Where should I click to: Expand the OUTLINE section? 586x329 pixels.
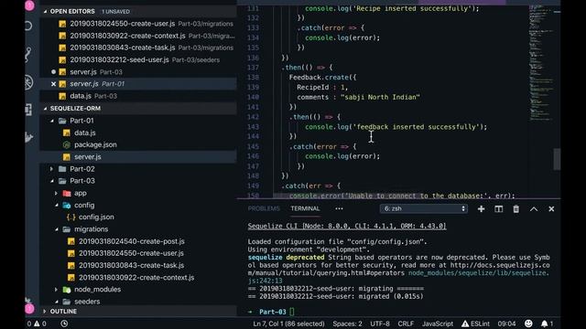[x=45, y=311]
